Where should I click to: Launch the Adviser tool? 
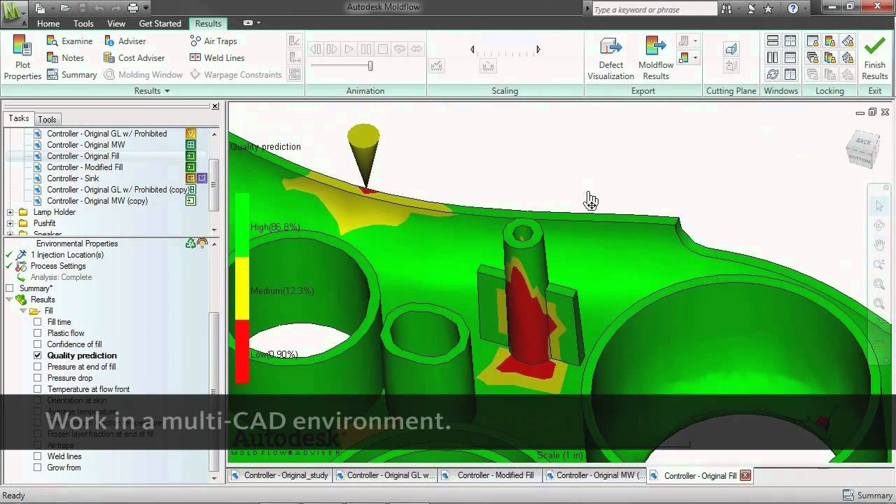(x=125, y=41)
